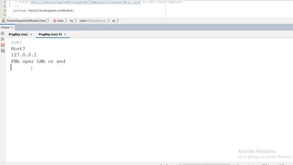Click line number 5 in editor gutter
Image resolution: width=293 pixels, height=165 pixels.
coord(5,11)
